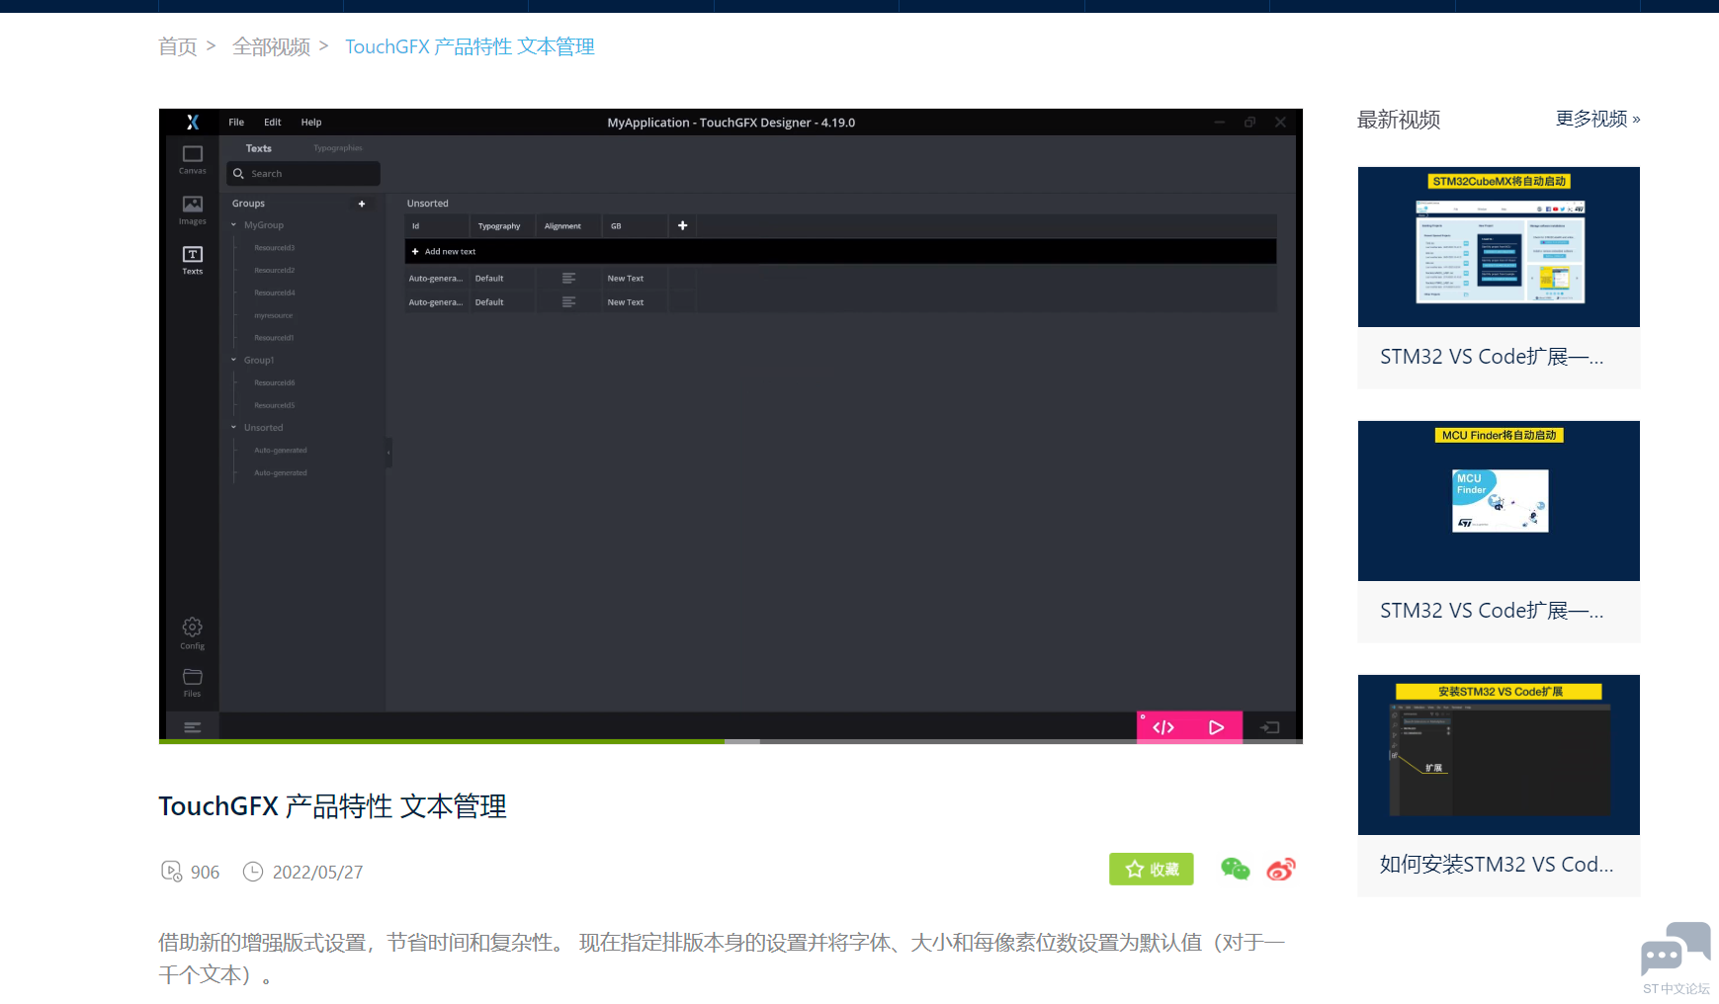Click the view count play icon beside 906

171,872
